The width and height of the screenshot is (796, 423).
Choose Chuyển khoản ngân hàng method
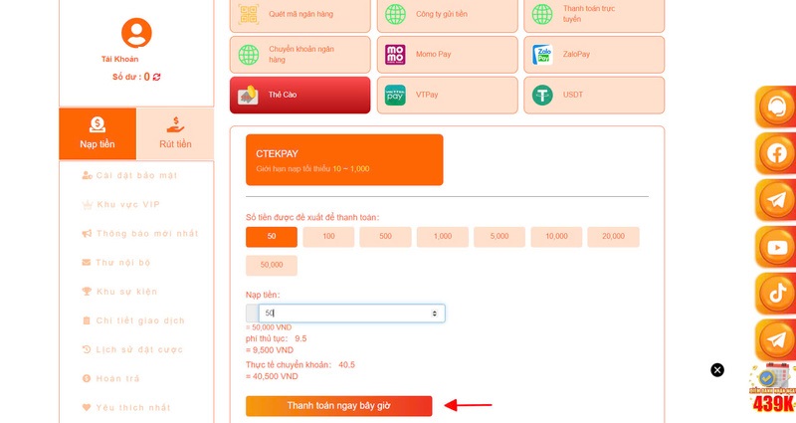pyautogui.click(x=300, y=55)
